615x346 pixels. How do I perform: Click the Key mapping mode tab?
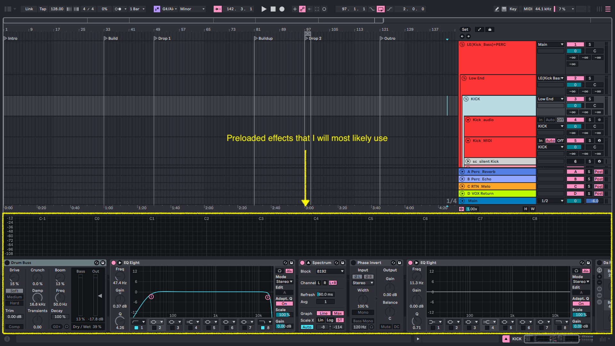coord(513,9)
